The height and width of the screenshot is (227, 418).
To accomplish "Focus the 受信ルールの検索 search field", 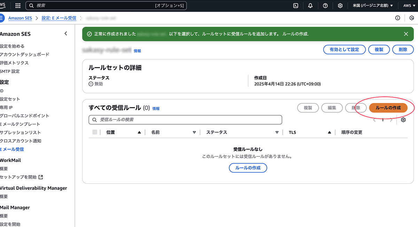I will (185, 120).
